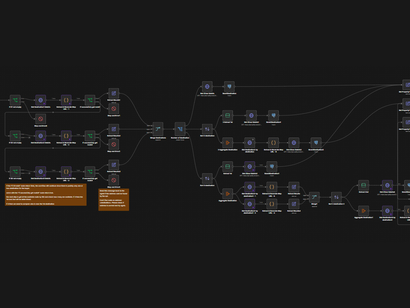Select the 'If D3 not empty' node
This screenshot has width=410, height=308.
(x=15, y=172)
